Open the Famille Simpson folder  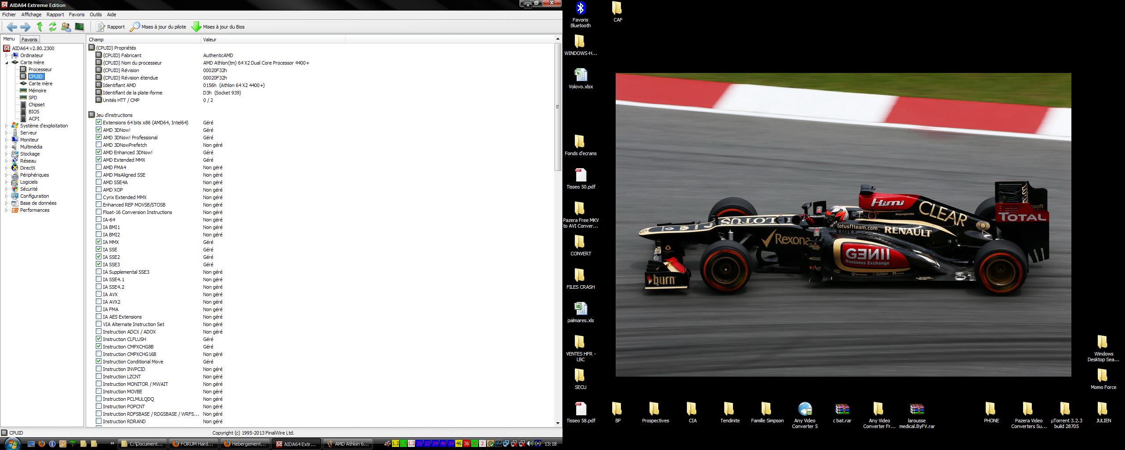(x=767, y=413)
